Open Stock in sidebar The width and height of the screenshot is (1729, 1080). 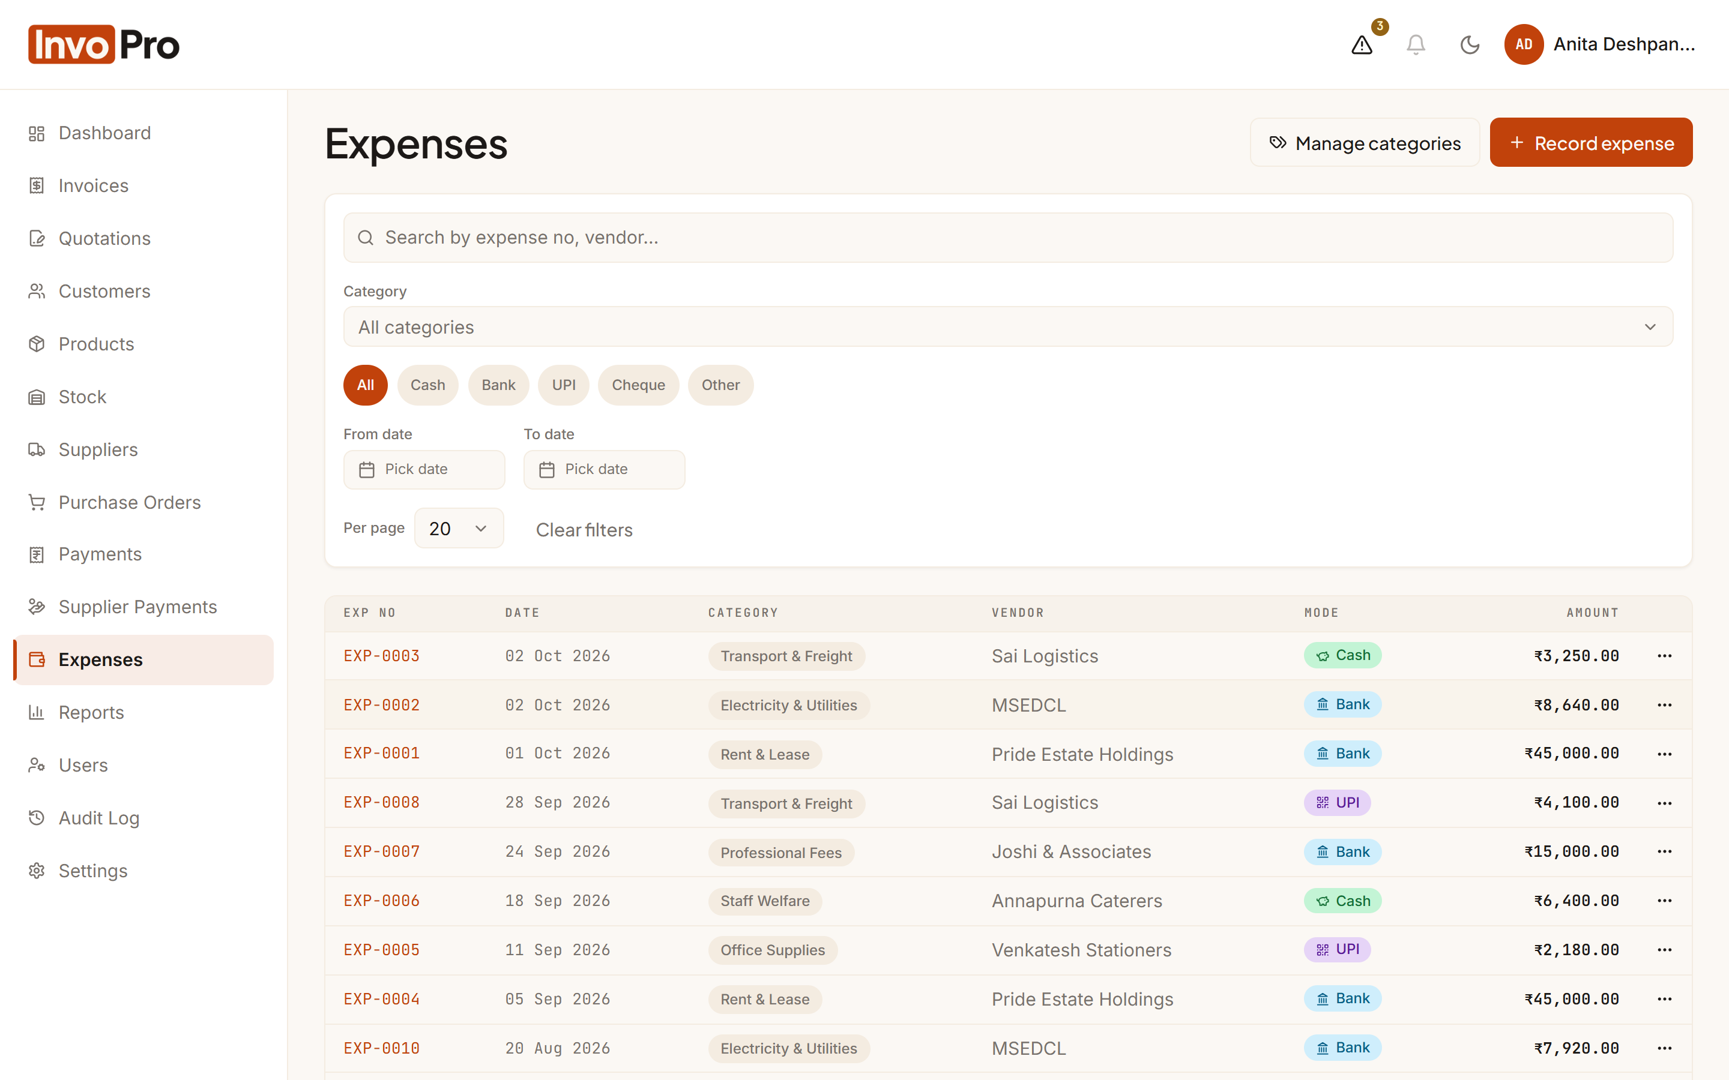[x=143, y=397]
